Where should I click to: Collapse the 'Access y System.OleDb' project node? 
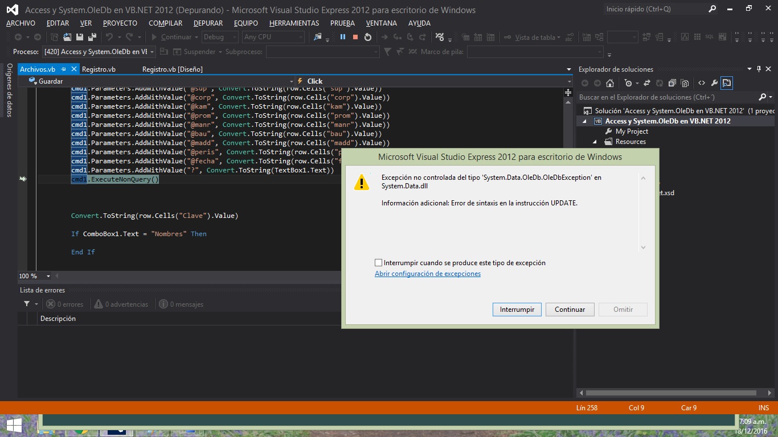click(584, 121)
